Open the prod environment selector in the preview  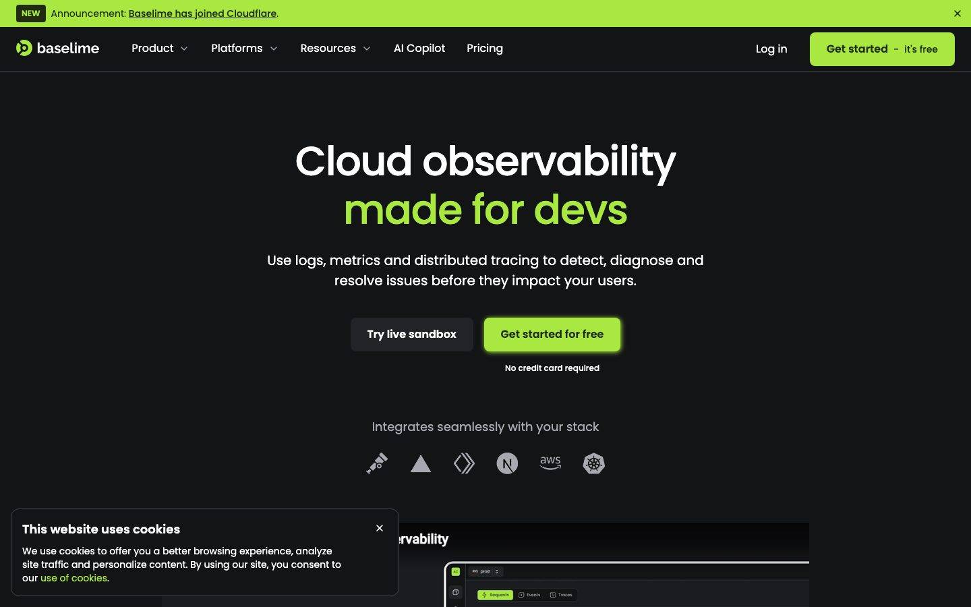click(x=486, y=571)
